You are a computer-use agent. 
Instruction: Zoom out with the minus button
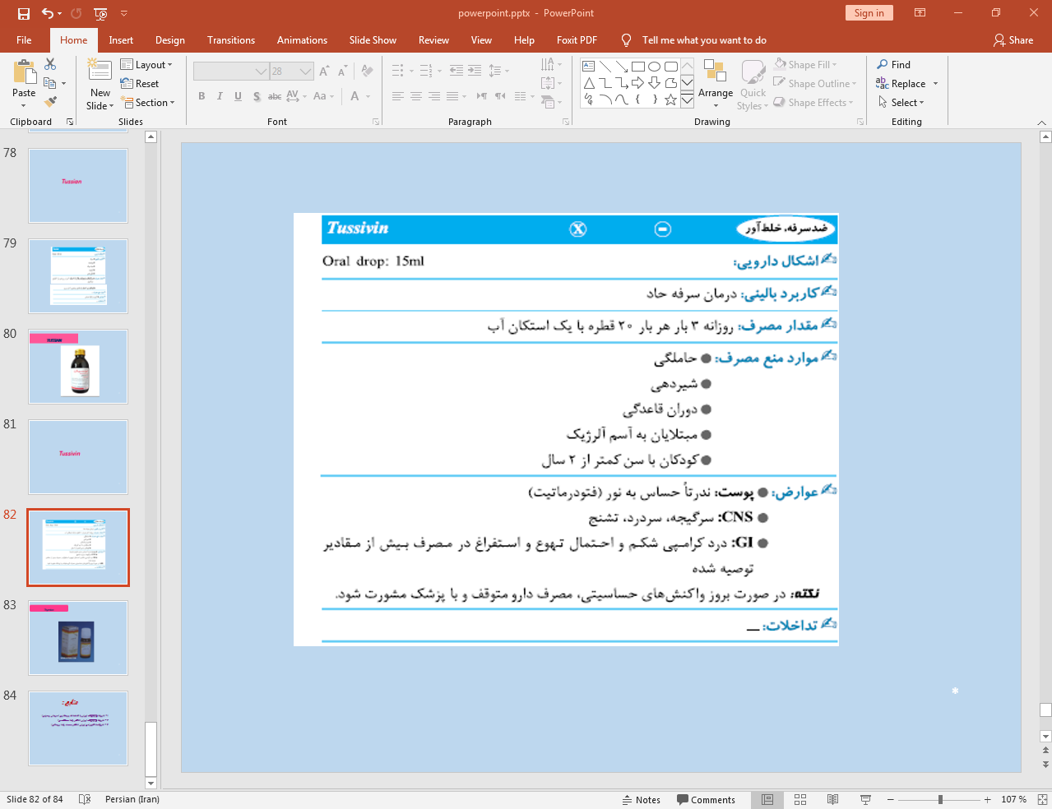point(890,799)
